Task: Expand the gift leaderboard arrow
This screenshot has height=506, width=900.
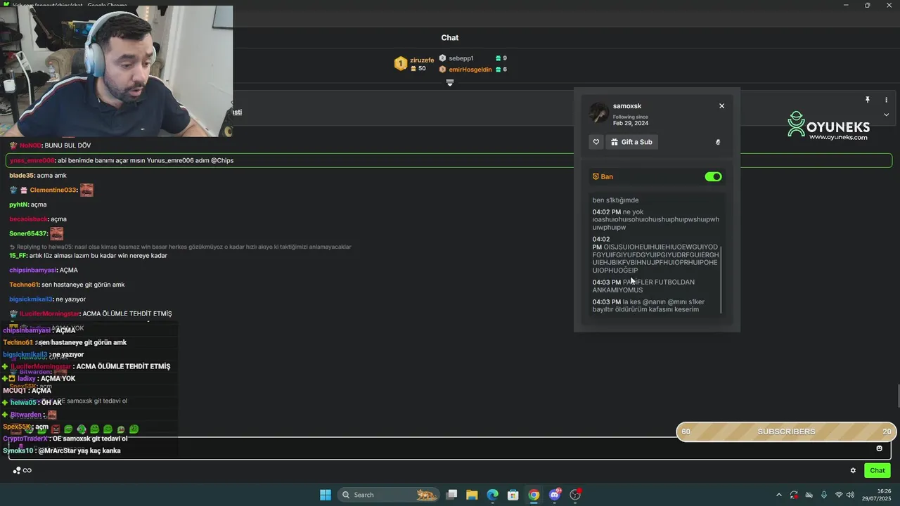Action: tap(450, 83)
